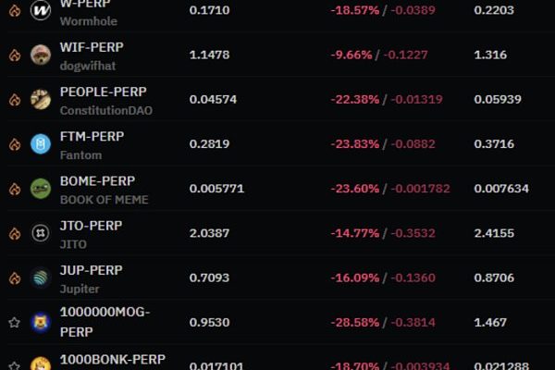555x370 pixels.
Task: Click the JITO JTO-PERP coin icon
Action: click(41, 233)
